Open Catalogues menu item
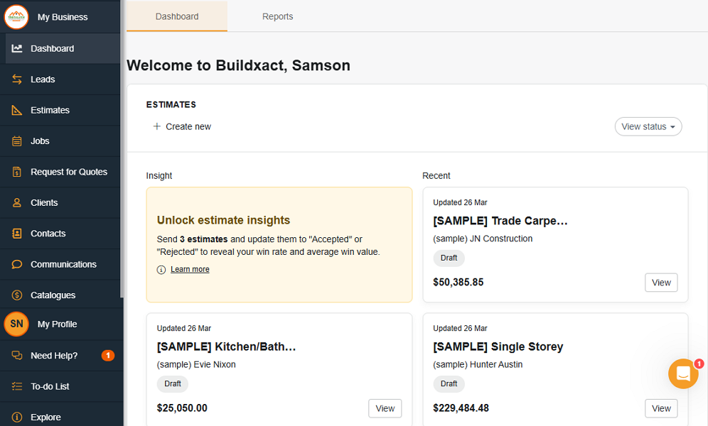 coord(60,295)
